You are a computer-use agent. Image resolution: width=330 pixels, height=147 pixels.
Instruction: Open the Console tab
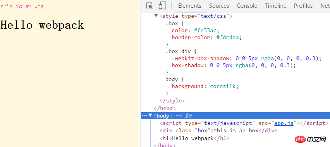[247, 6]
